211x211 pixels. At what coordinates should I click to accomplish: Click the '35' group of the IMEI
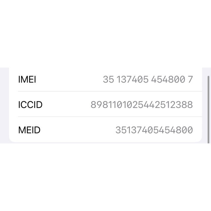pos(108,79)
